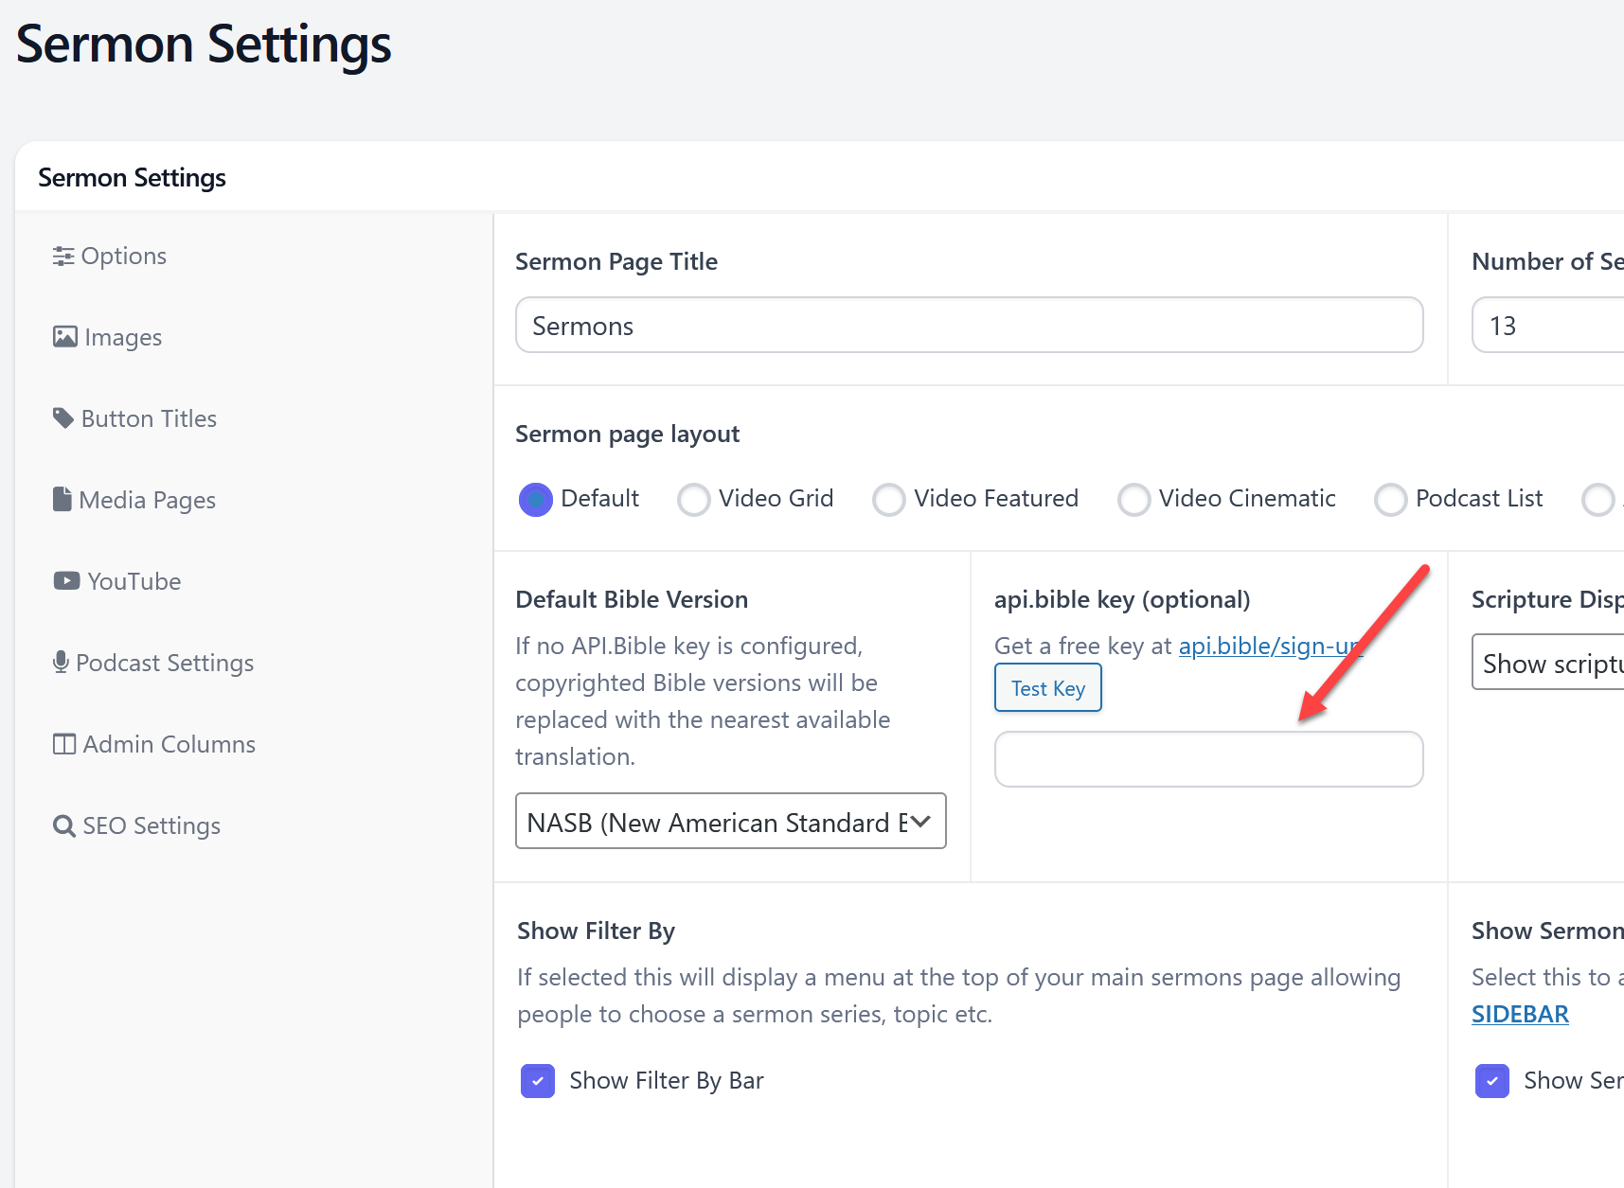Viewport: 1624px width, 1188px height.
Task: Open the api.bible/sign-up link
Action: click(x=1269, y=646)
